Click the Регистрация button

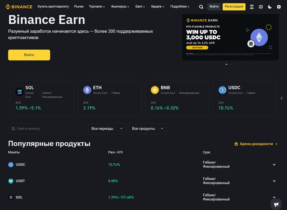click(234, 7)
